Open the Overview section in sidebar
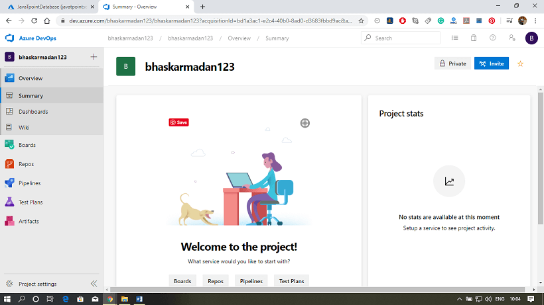The image size is (544, 305). [x=51, y=78]
